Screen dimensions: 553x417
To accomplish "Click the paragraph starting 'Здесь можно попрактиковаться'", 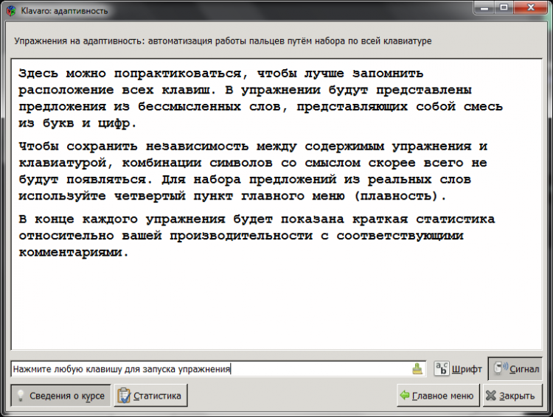I will [x=261, y=98].
